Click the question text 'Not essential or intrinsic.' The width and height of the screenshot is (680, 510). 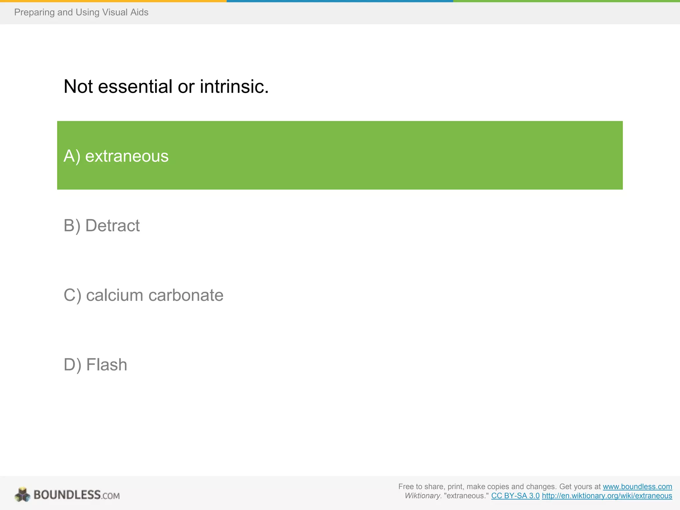[166, 87]
